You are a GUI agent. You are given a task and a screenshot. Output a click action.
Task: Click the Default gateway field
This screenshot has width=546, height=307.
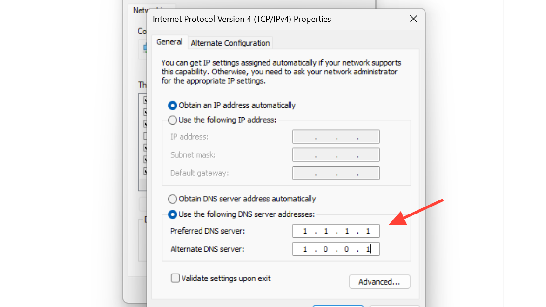336,173
